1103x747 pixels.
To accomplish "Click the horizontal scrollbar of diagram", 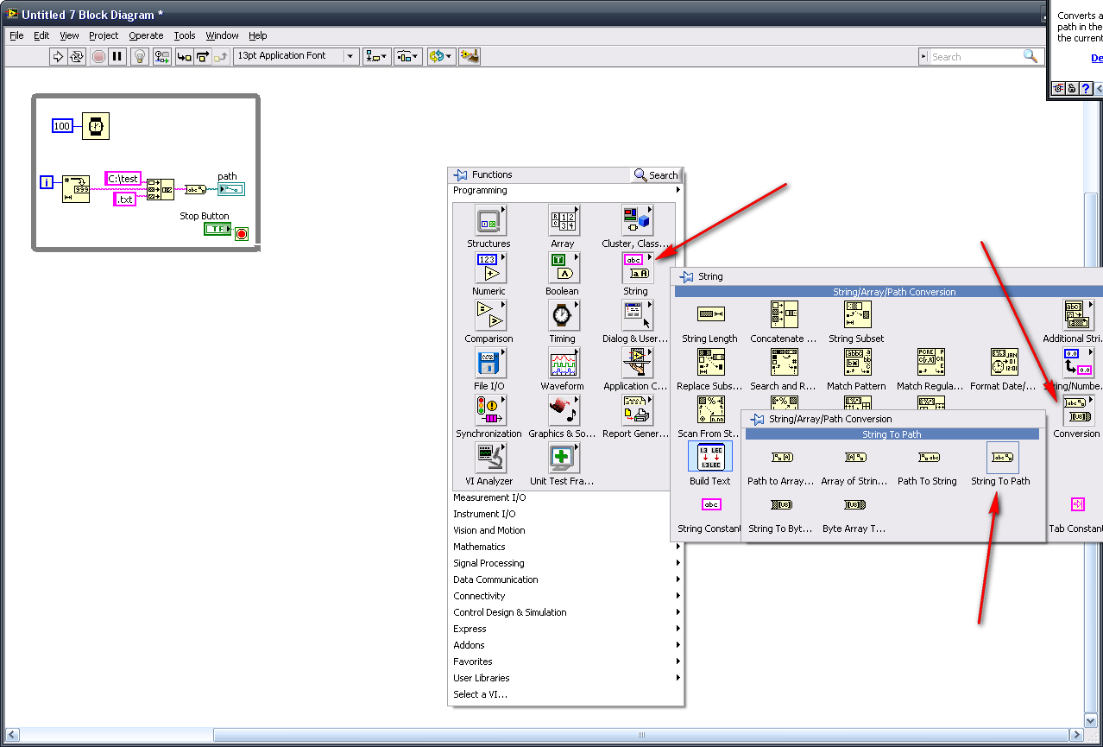I will click(x=643, y=735).
